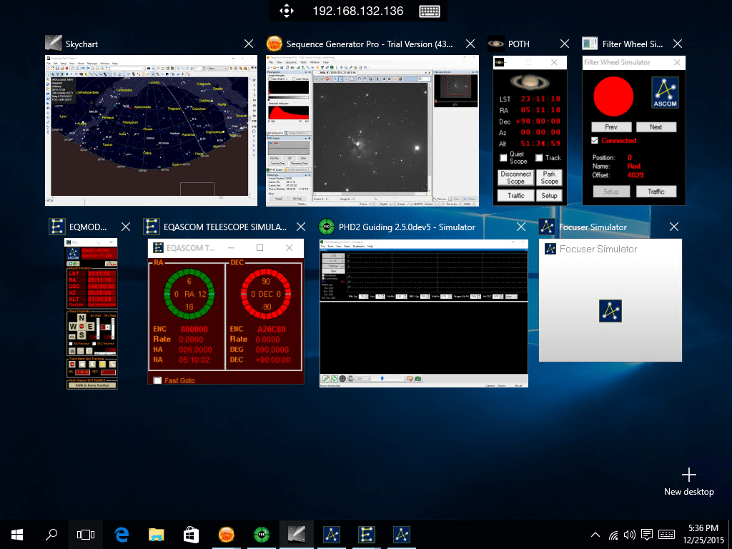Click the Task View taskbar button
This screenshot has height=549, width=732.
[x=86, y=535]
